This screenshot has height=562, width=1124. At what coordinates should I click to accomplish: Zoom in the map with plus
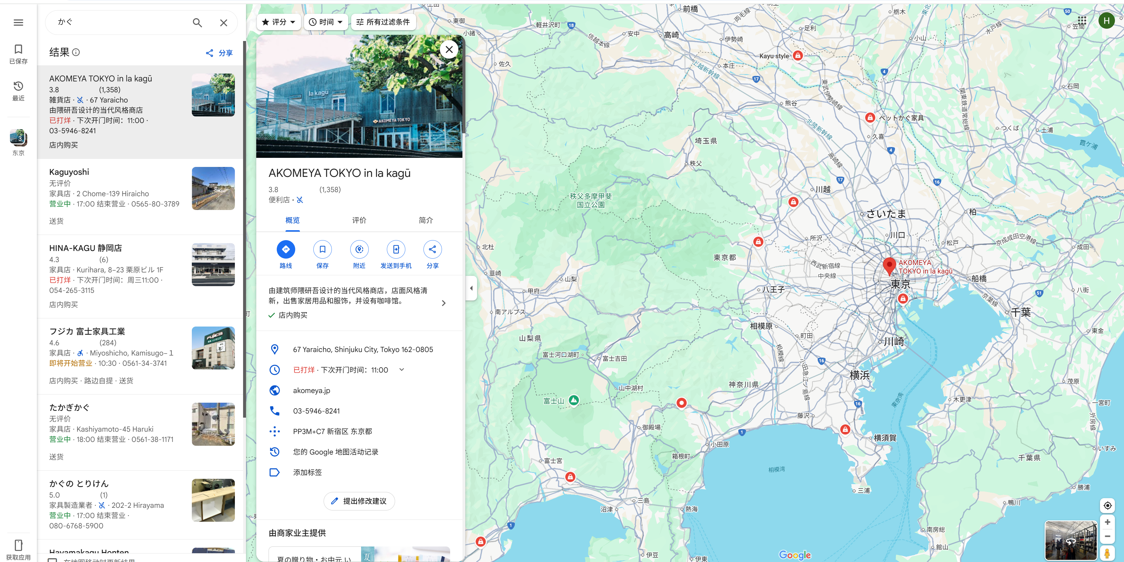(x=1107, y=522)
